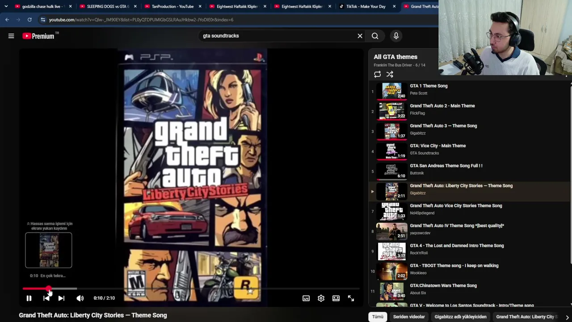Switch to the 'TikTok - Make Your Day' tab
The width and height of the screenshot is (572, 322).
tap(366, 7)
